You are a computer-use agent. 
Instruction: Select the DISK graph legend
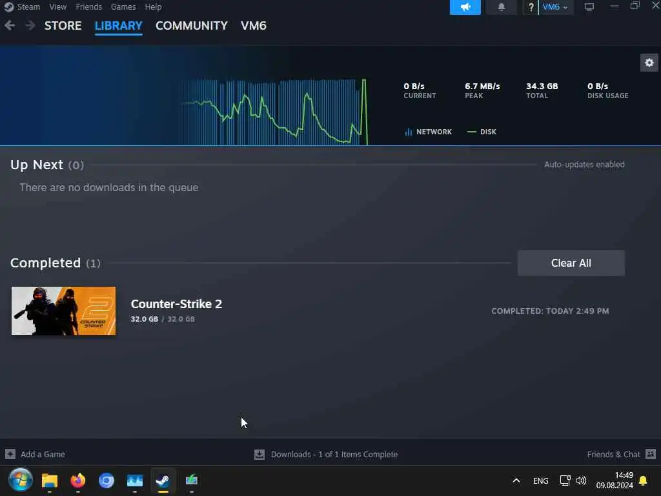coord(482,132)
